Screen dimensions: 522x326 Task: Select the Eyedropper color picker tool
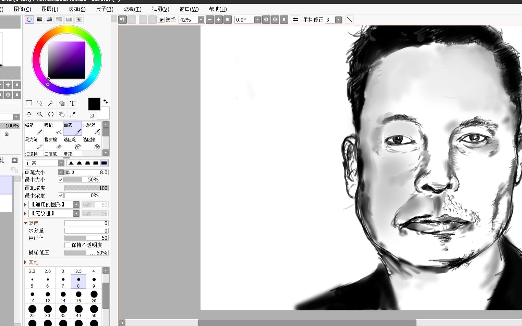pyautogui.click(x=73, y=114)
